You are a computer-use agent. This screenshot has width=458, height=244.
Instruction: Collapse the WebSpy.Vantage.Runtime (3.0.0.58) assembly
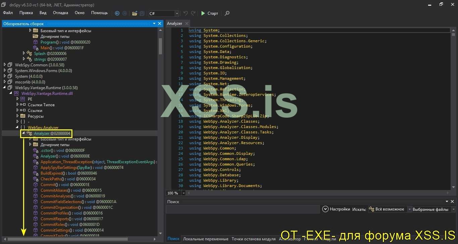point(5,88)
